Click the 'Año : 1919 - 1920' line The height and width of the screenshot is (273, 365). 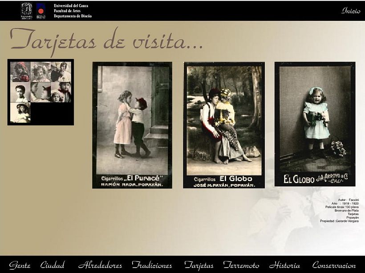click(x=345, y=203)
